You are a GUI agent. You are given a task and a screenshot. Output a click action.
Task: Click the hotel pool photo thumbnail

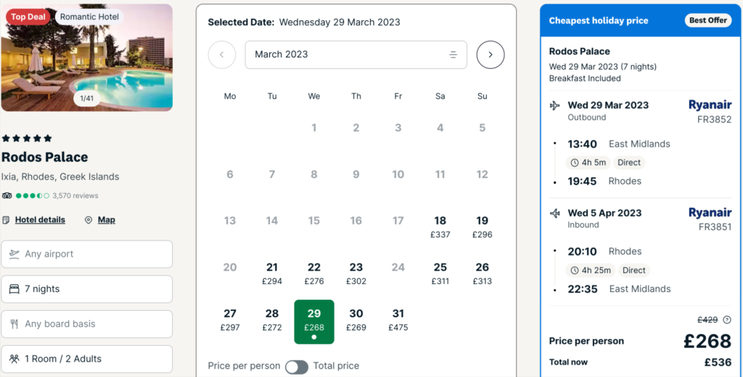click(x=87, y=57)
